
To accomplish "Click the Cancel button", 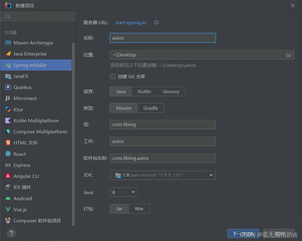I will 279,234.
